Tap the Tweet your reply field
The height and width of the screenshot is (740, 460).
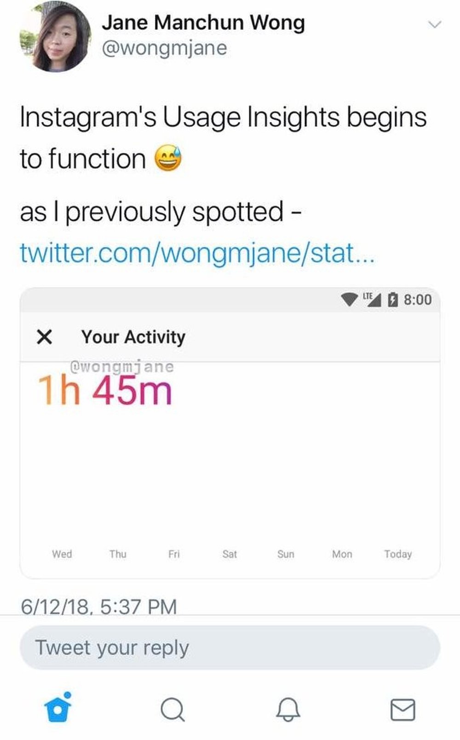coord(230,647)
